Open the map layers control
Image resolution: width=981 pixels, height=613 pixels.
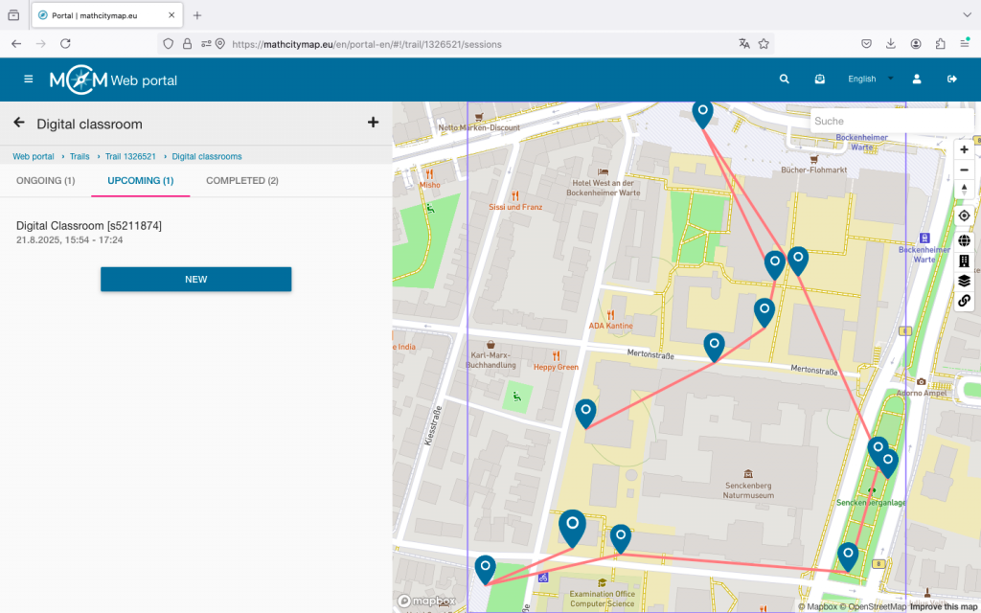point(964,281)
